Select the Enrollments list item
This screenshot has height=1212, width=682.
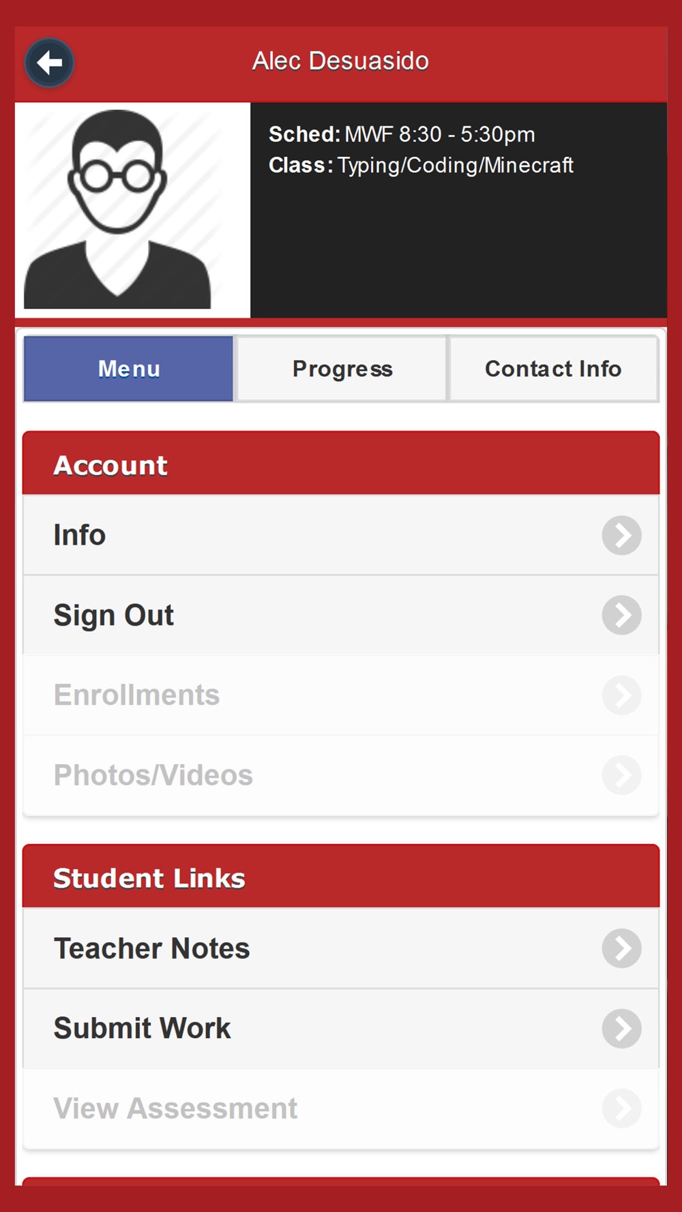click(341, 695)
